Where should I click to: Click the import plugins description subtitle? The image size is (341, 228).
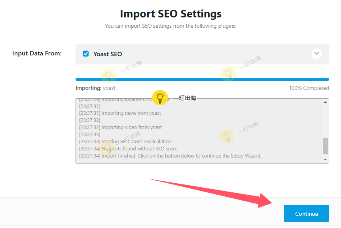(170, 26)
